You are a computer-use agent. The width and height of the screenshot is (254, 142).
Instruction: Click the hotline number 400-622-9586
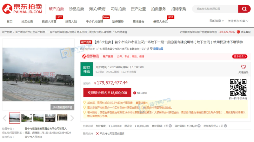(227, 32)
